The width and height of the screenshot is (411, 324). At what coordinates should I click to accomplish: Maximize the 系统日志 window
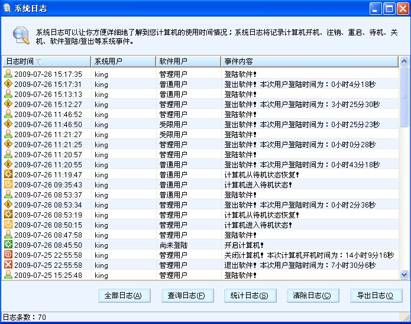coord(389,9)
